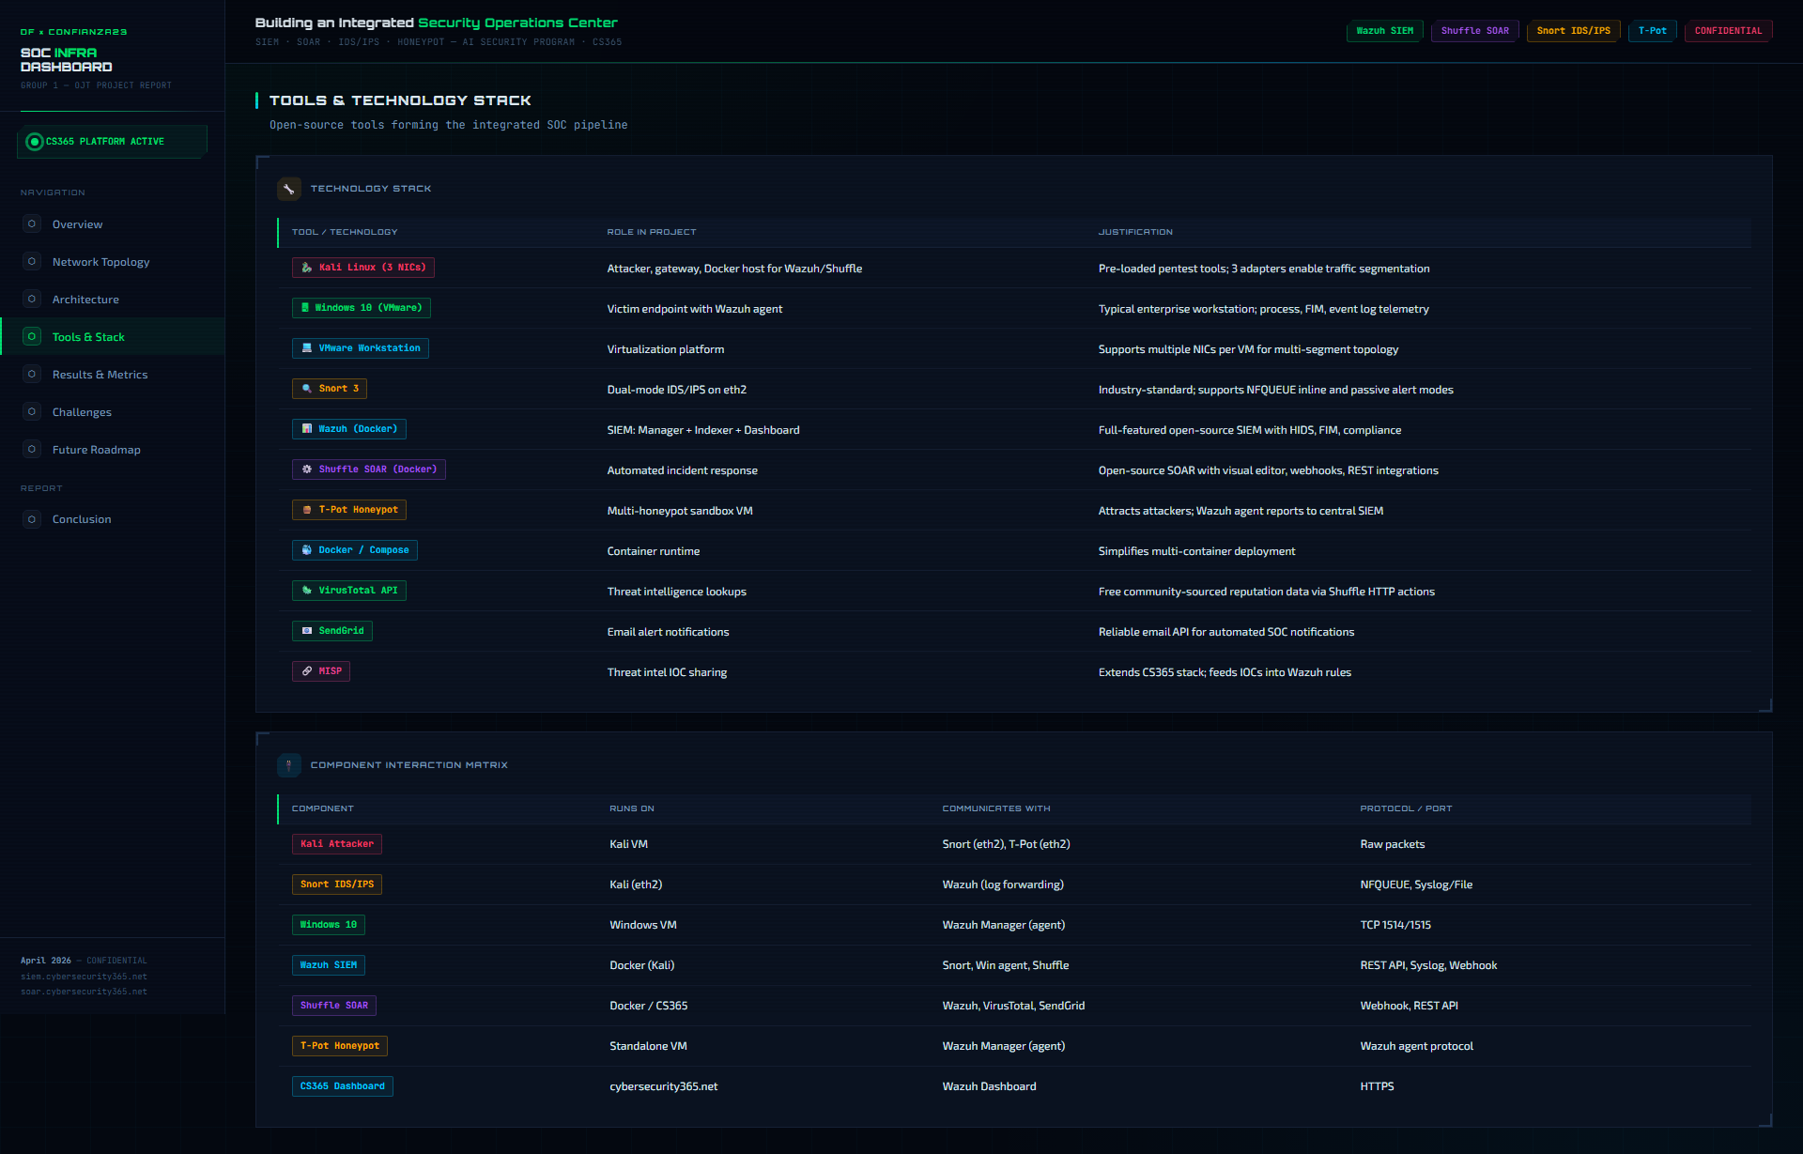1803x1154 pixels.
Task: Click the Shuffle SOAR component tag in matrix
Action: (333, 1006)
